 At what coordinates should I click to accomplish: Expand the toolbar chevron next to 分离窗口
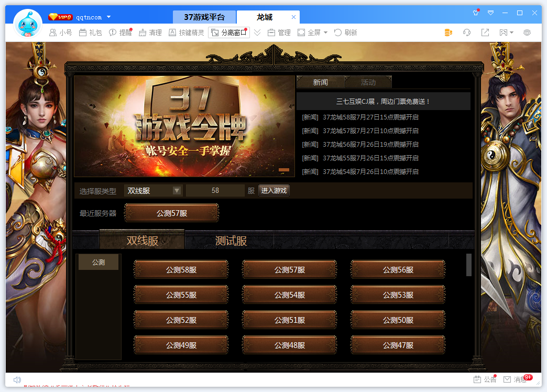pyautogui.click(x=257, y=32)
